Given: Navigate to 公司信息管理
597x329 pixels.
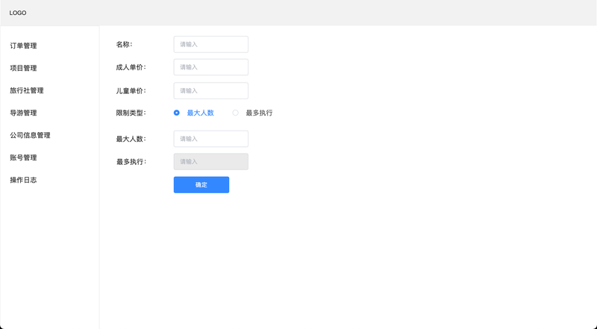Looking at the screenshot, I should click(30, 135).
